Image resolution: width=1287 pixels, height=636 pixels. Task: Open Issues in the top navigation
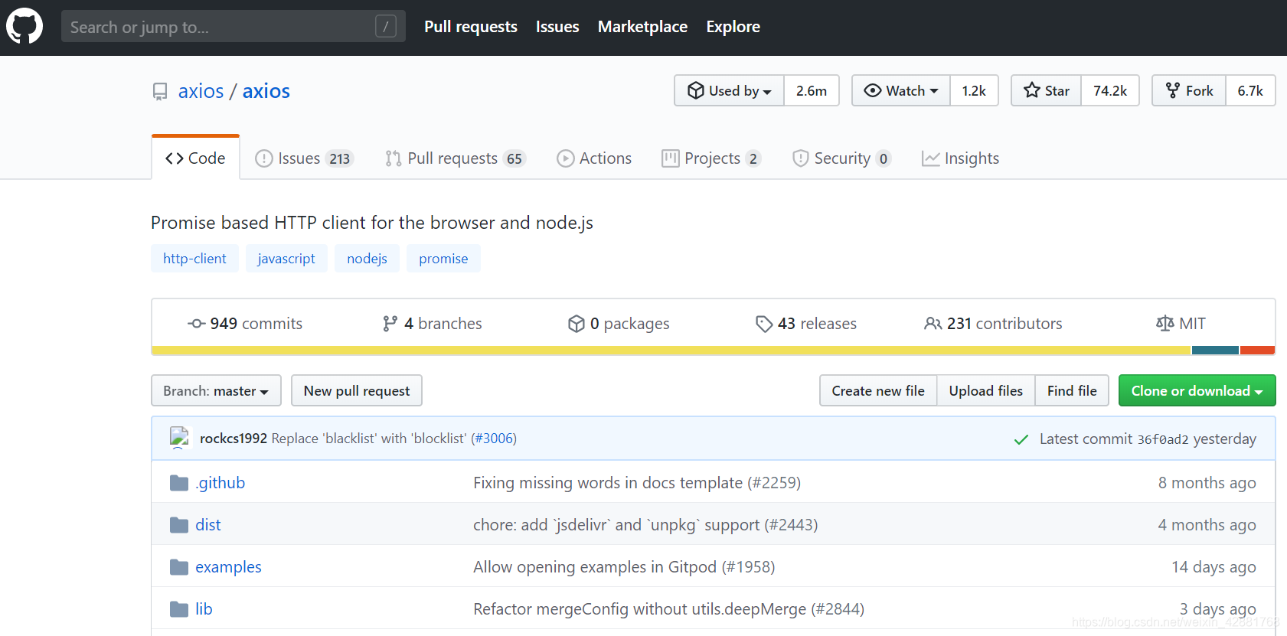pyautogui.click(x=557, y=27)
